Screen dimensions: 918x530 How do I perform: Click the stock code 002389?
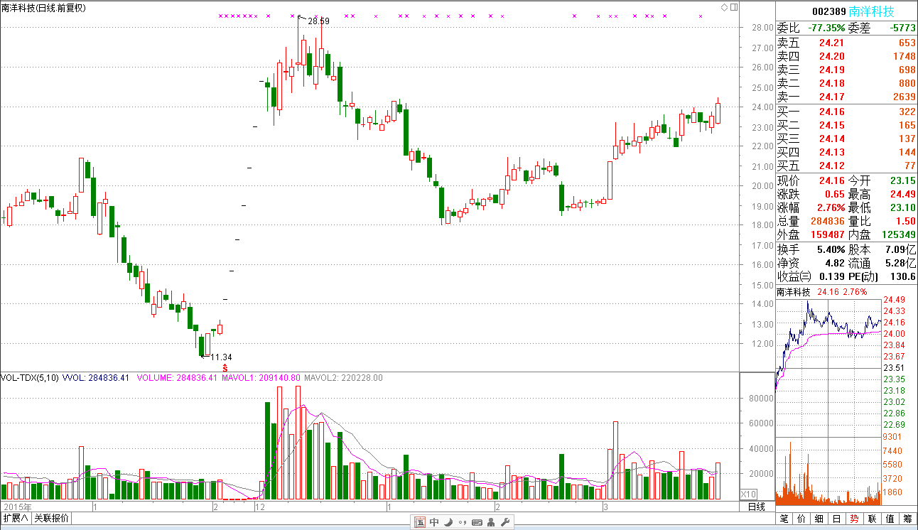(x=828, y=11)
